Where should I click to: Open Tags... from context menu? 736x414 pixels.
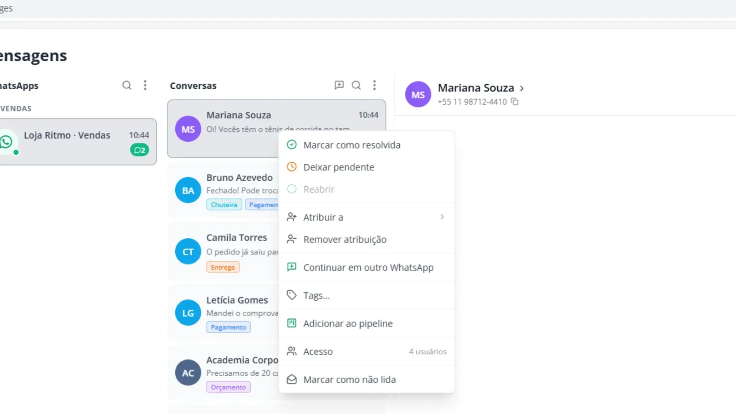[367, 295]
